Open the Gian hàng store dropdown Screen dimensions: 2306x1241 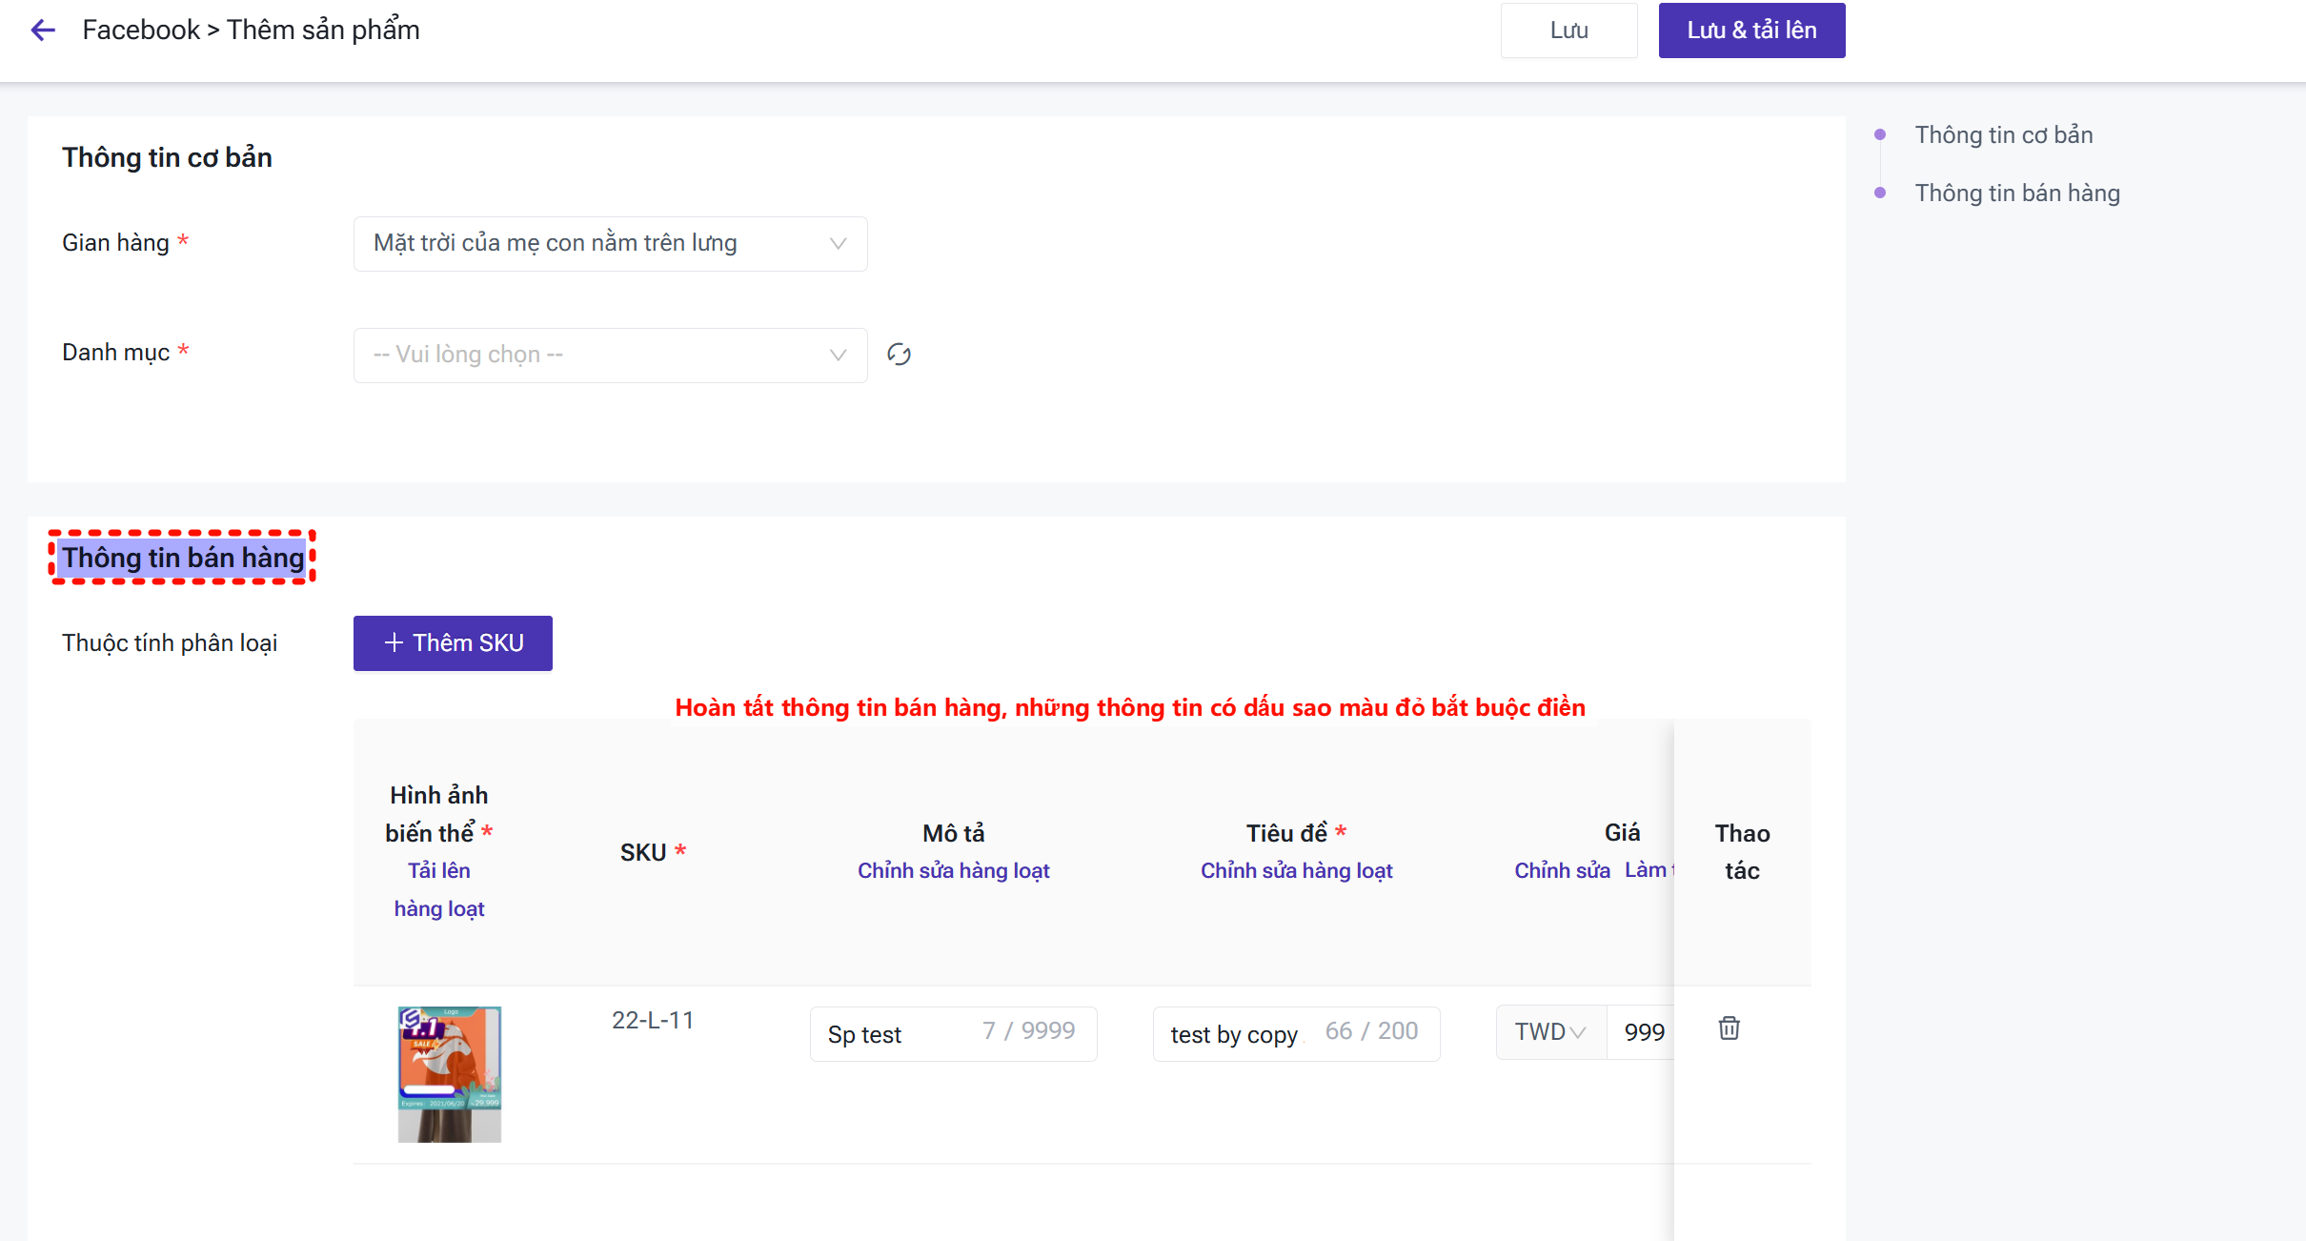[x=610, y=244]
